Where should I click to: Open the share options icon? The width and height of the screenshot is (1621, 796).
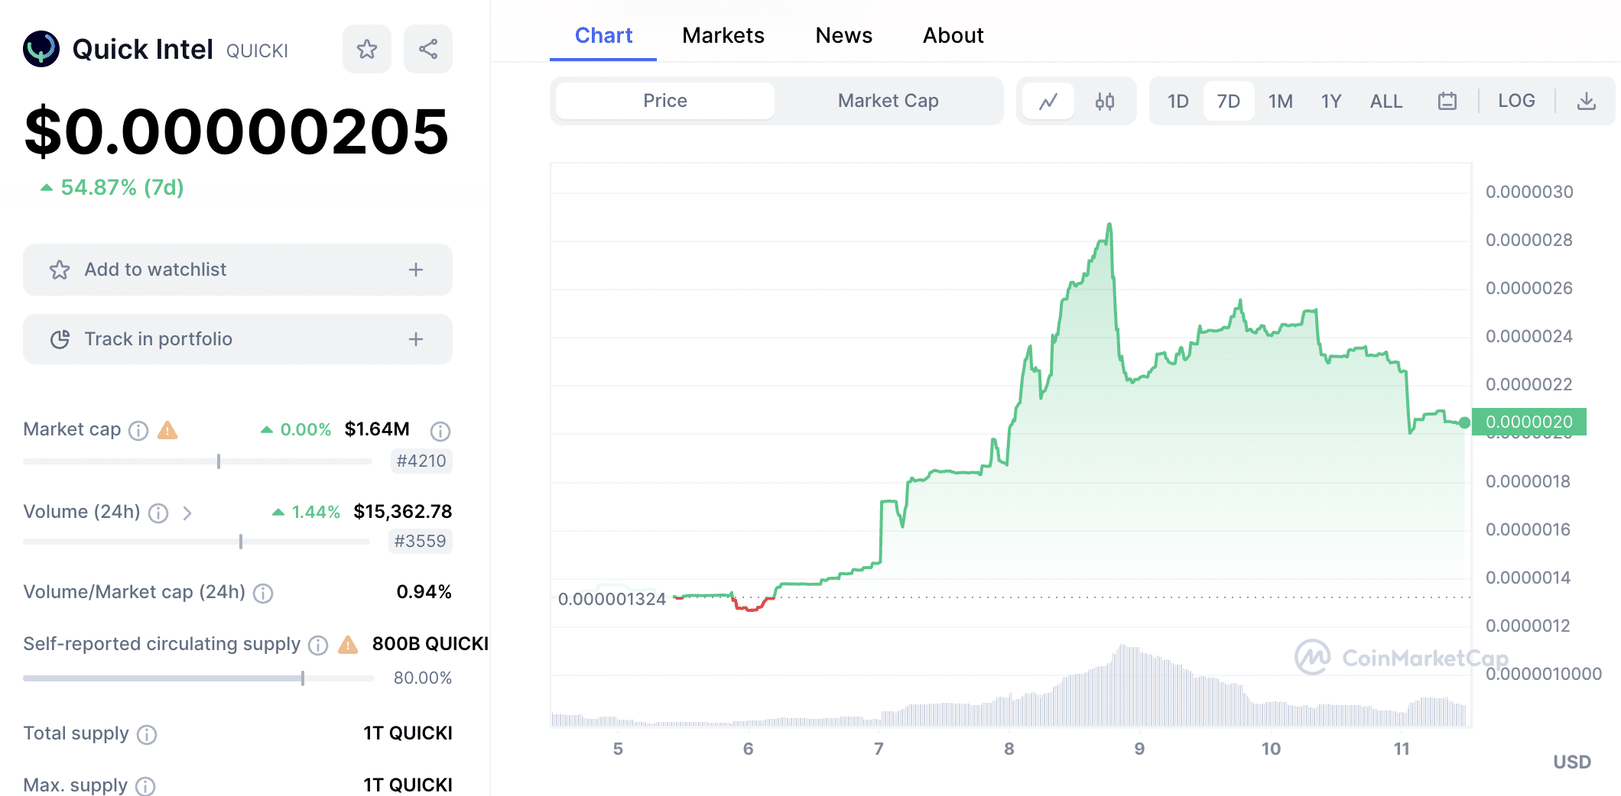(428, 49)
